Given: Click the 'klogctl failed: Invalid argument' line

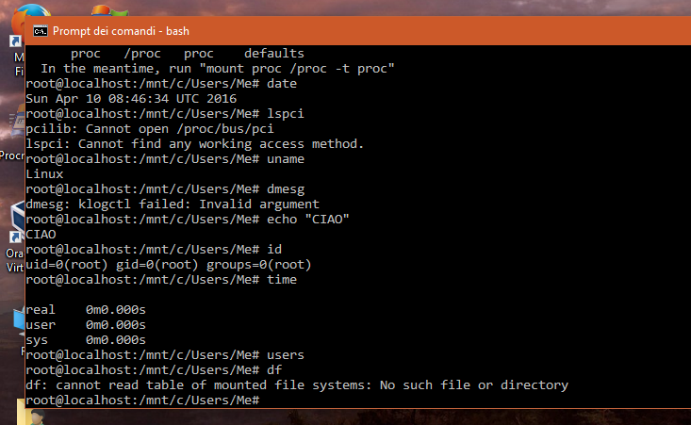Looking at the screenshot, I should [x=173, y=204].
